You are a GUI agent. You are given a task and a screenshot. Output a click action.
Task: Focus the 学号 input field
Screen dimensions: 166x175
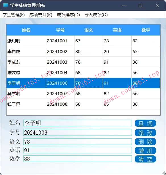tap(78, 132)
